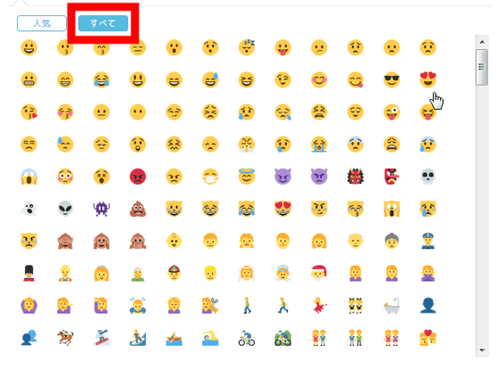Viewport: 499px width, 378px height.
Task: Switch to the すべて tab
Action: click(x=103, y=23)
